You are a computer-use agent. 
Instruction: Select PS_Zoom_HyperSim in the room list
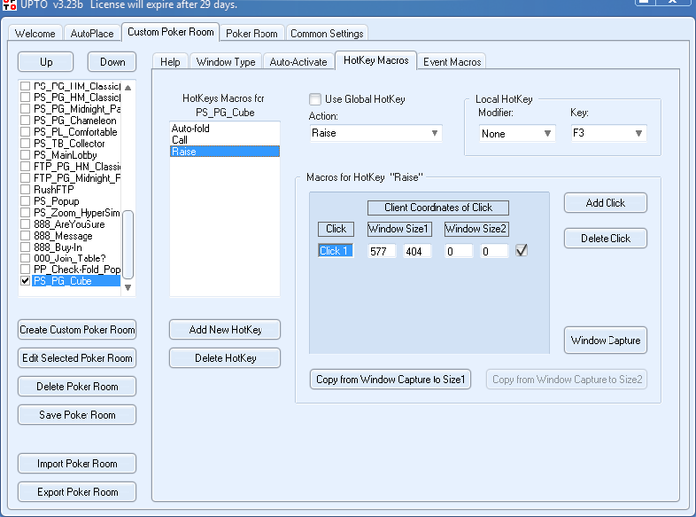coord(77,212)
